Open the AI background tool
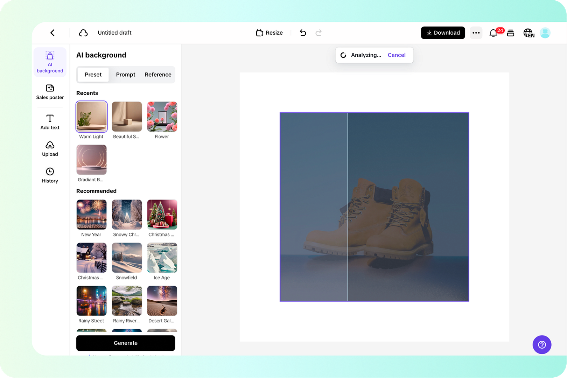The height and width of the screenshot is (378, 567). 50,62
